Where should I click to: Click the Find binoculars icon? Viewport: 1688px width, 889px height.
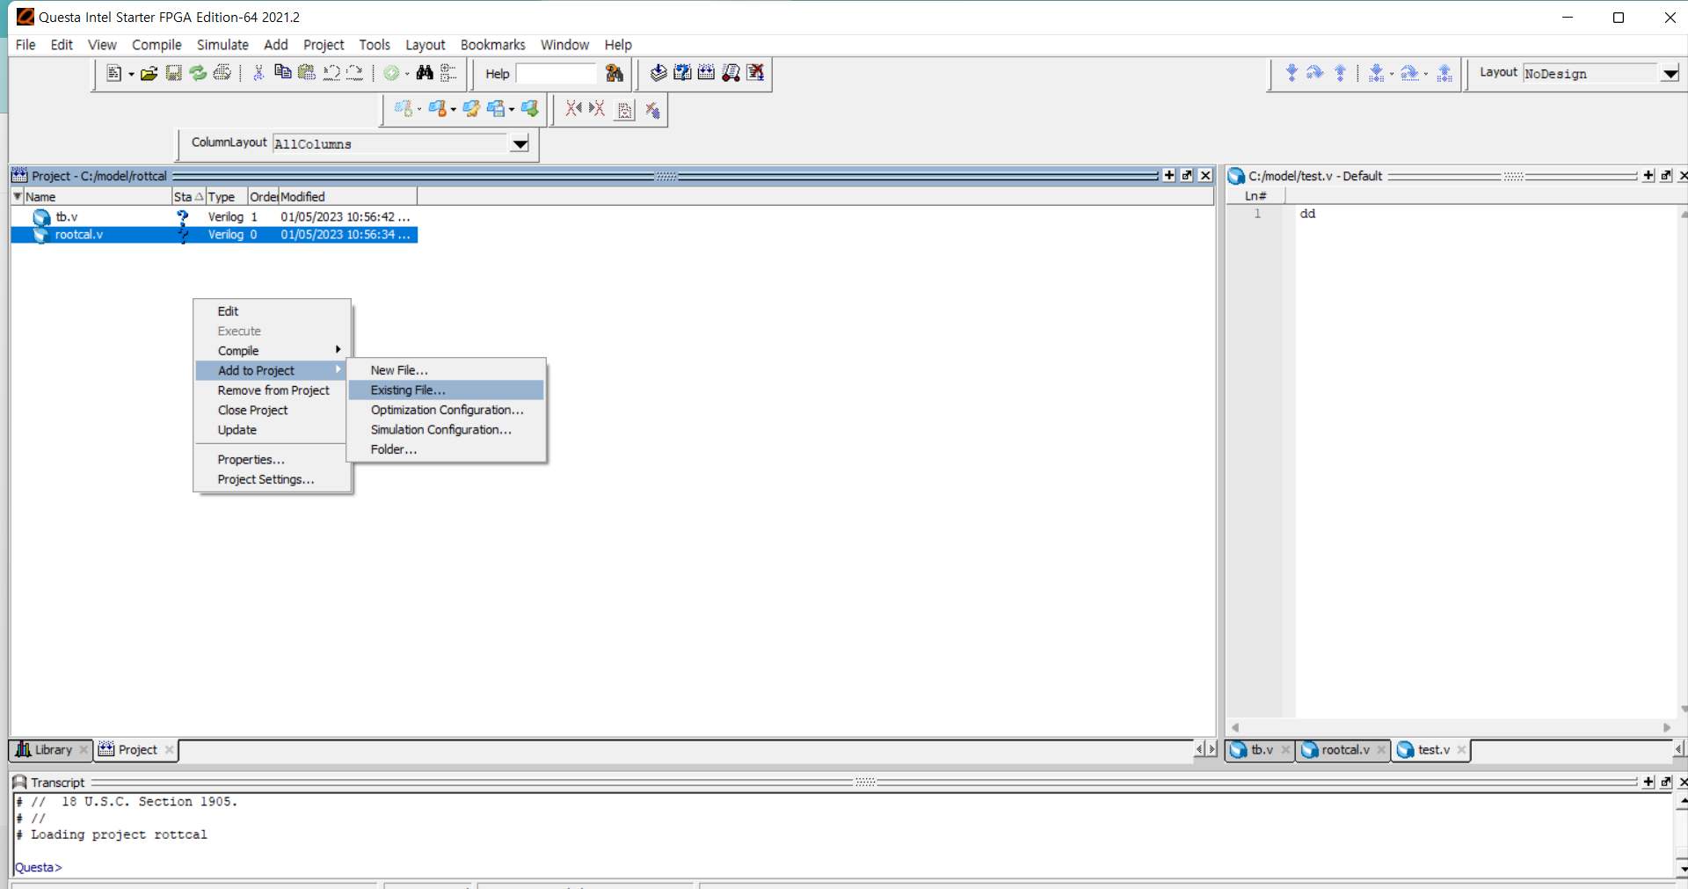tap(425, 73)
